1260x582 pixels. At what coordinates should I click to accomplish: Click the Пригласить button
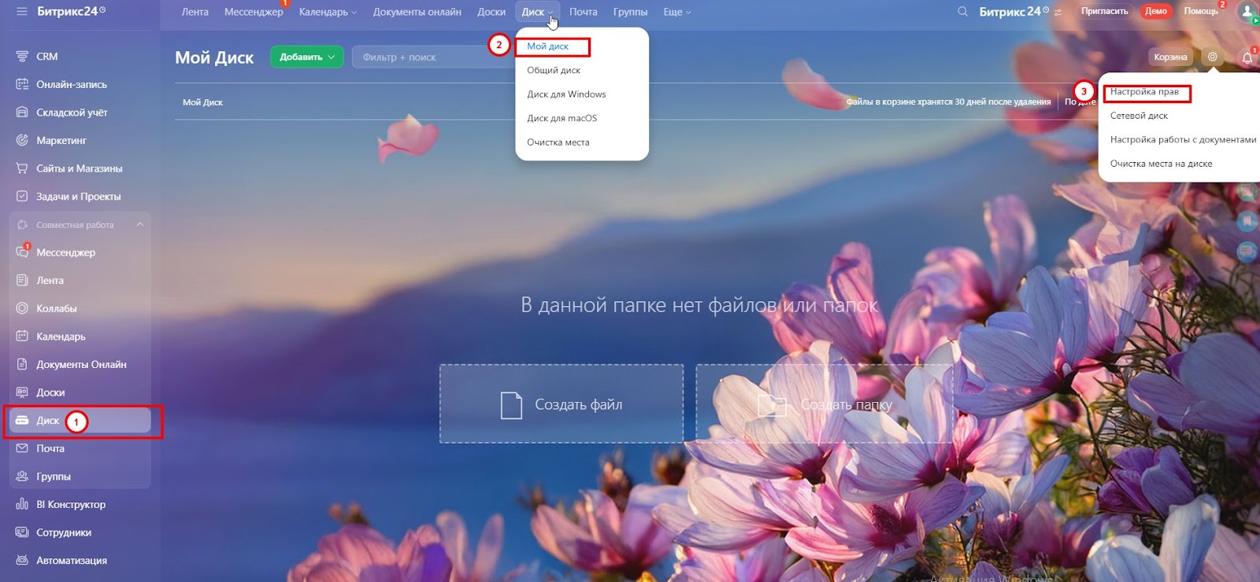(x=1104, y=12)
